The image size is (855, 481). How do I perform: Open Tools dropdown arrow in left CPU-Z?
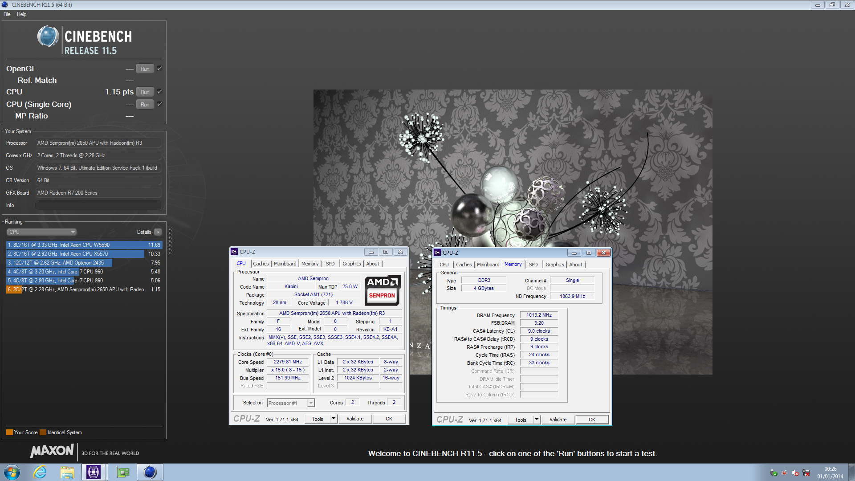[x=334, y=419]
